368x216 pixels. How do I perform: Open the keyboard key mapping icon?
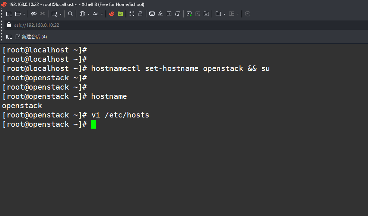152,14
